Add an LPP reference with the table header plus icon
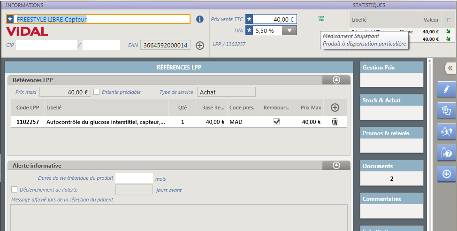 click(335, 108)
